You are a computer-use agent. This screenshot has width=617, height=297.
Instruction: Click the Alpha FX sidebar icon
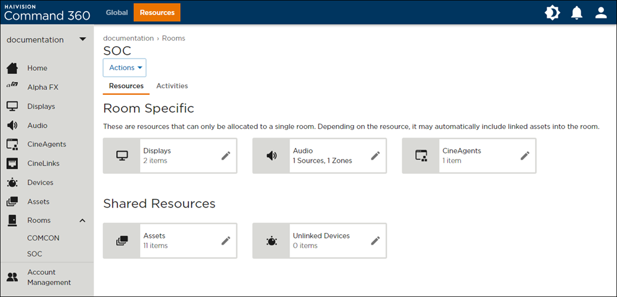tap(12, 87)
